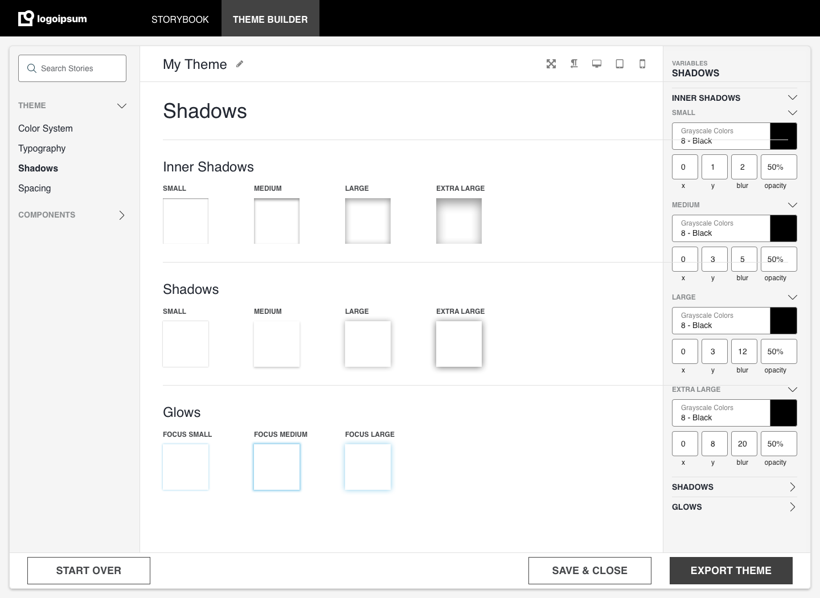Viewport: 820px width, 598px height.
Task: Click the blur value field of Large inner shadow
Action: 744,351
